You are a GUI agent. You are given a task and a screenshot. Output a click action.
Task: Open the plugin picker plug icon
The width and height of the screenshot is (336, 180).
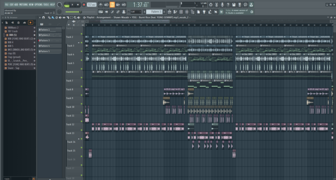(204, 12)
